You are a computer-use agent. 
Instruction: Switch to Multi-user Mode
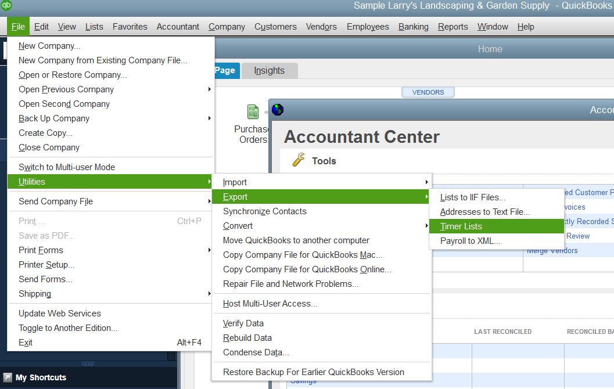(x=67, y=167)
